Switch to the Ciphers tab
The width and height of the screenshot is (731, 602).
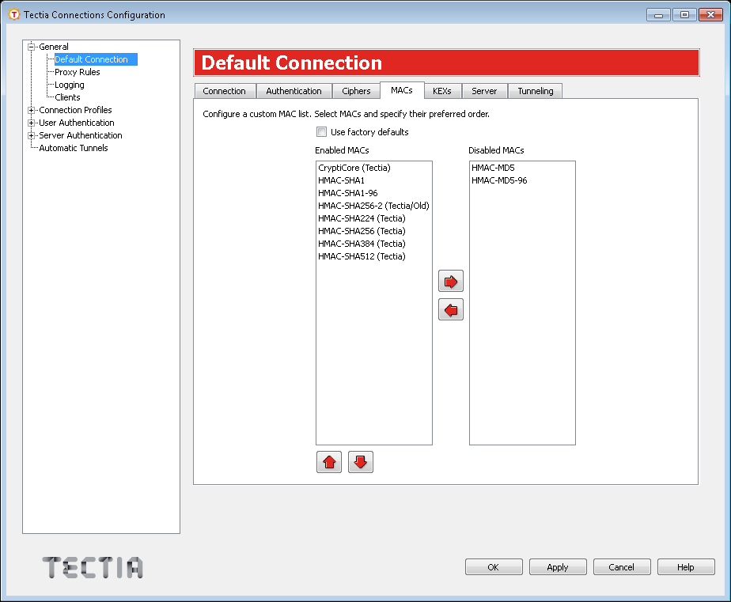[x=356, y=91]
